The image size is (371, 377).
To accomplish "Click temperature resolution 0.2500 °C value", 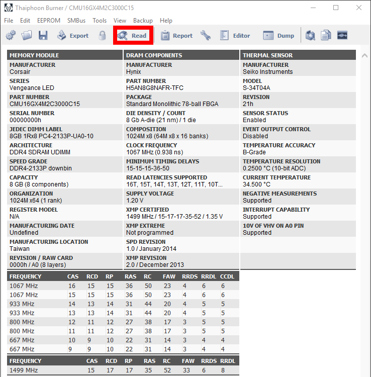I will pyautogui.click(x=274, y=168).
